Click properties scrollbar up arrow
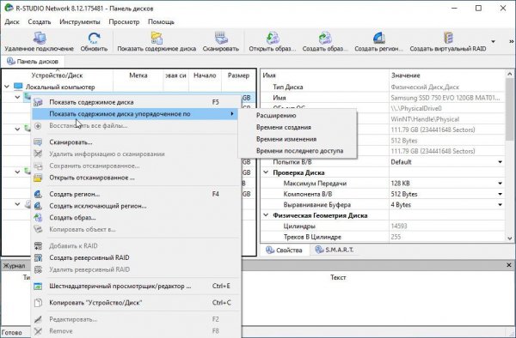The width and height of the screenshot is (516, 338). click(x=509, y=74)
